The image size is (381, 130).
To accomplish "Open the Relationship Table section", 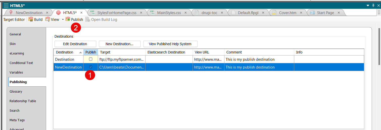I will tap(26, 101).
